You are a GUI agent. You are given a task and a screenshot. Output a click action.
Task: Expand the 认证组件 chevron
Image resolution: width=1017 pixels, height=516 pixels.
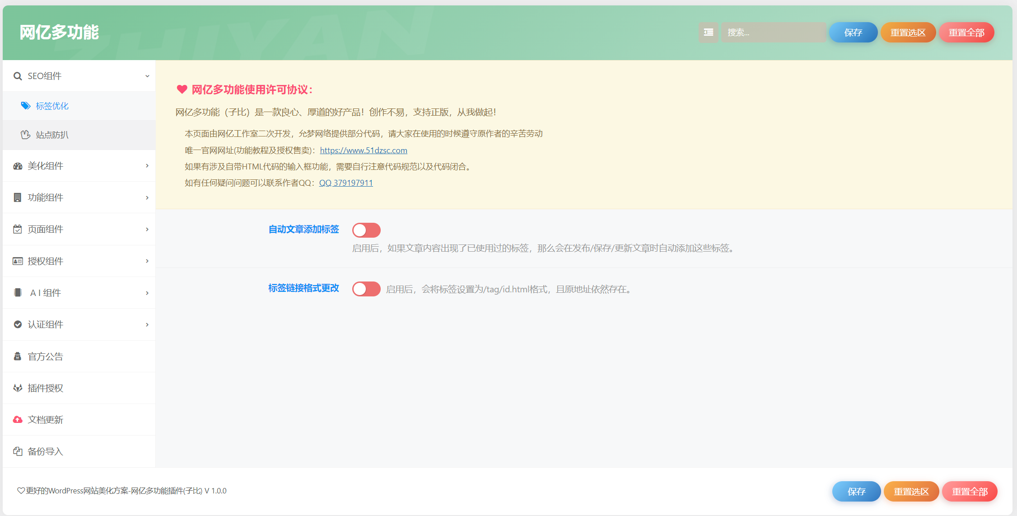[147, 324]
